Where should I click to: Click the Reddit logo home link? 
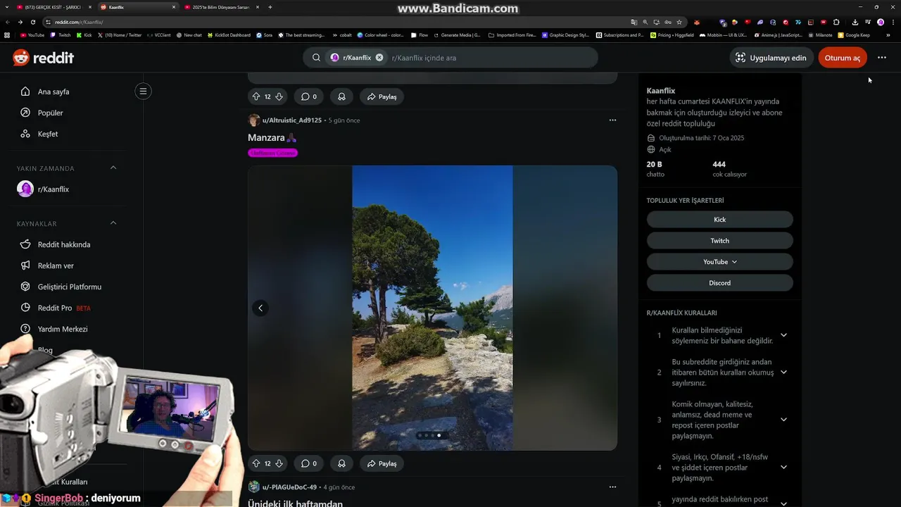coord(43,58)
